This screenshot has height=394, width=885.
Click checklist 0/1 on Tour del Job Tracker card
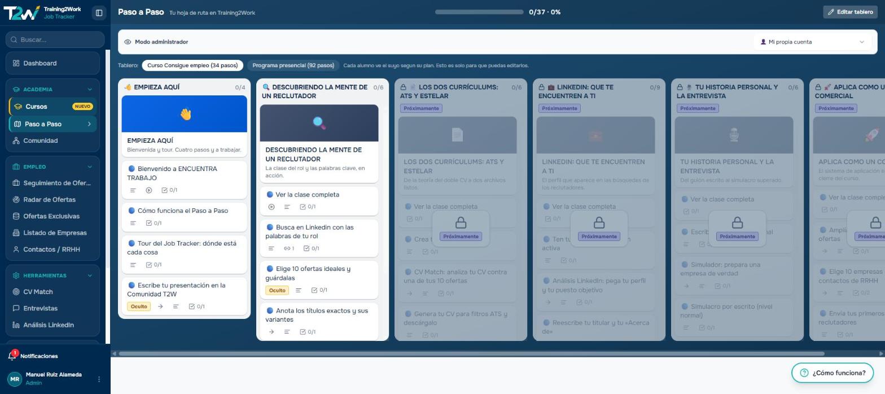(154, 265)
